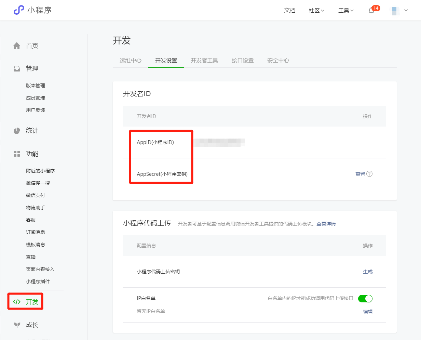Switch to the 运维中心 tab
This screenshot has height=340, width=421.
tap(131, 61)
